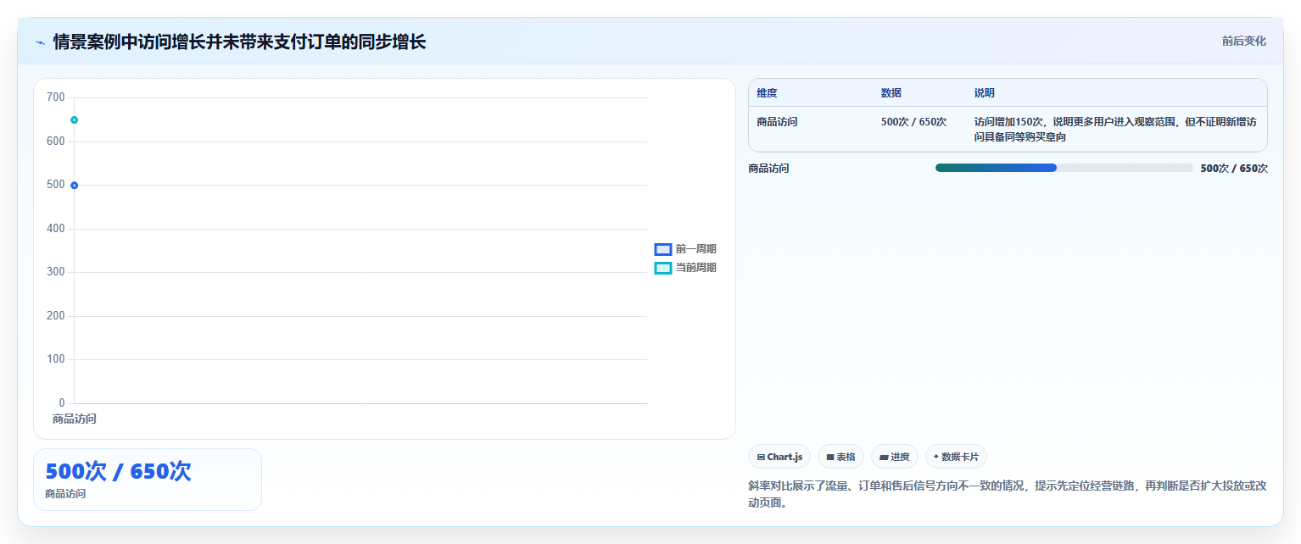Click the 数据卡片 tag chip

click(956, 457)
